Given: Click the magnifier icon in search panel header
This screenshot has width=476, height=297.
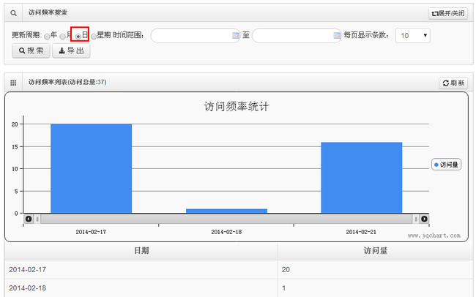Looking at the screenshot, I should [13, 13].
